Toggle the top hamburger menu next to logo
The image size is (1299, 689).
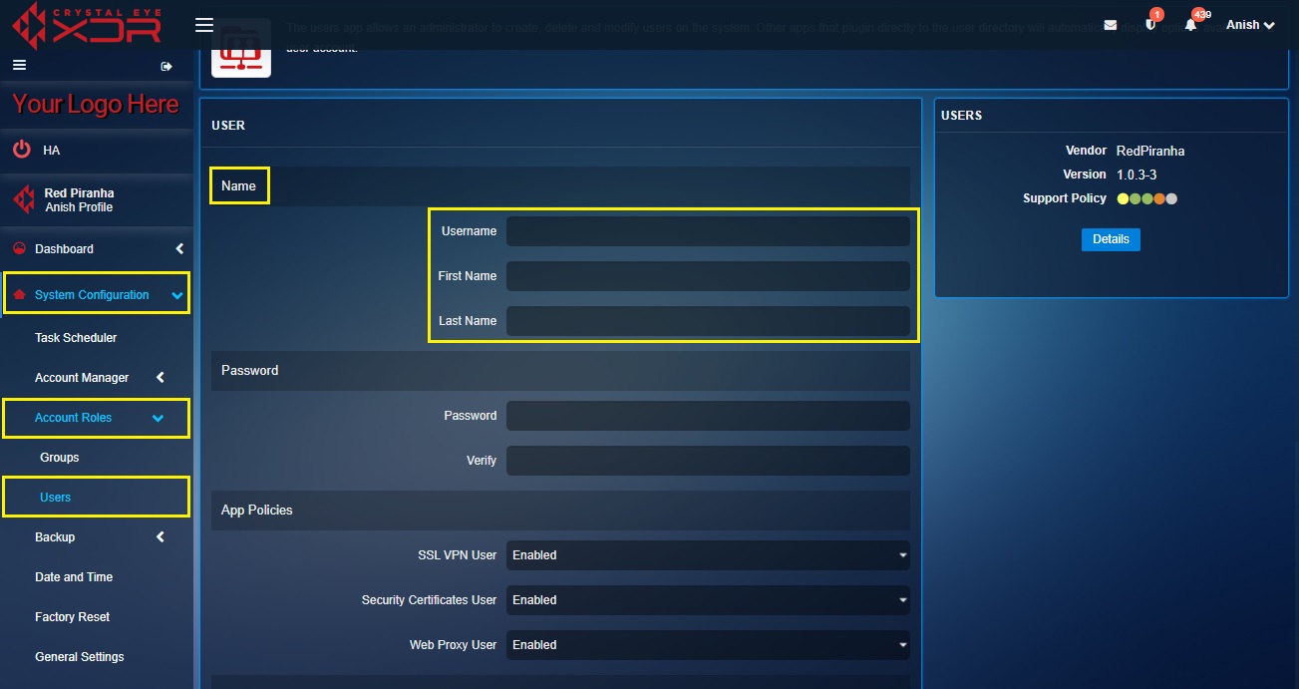coord(204,24)
